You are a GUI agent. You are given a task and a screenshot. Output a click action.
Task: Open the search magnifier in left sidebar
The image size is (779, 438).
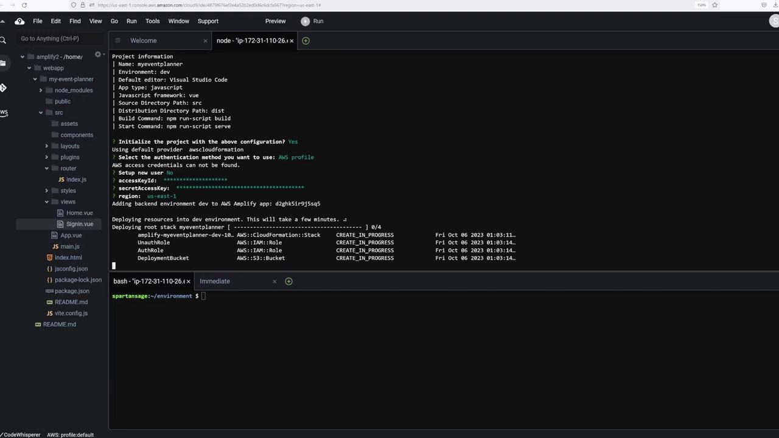pyautogui.click(x=3, y=40)
